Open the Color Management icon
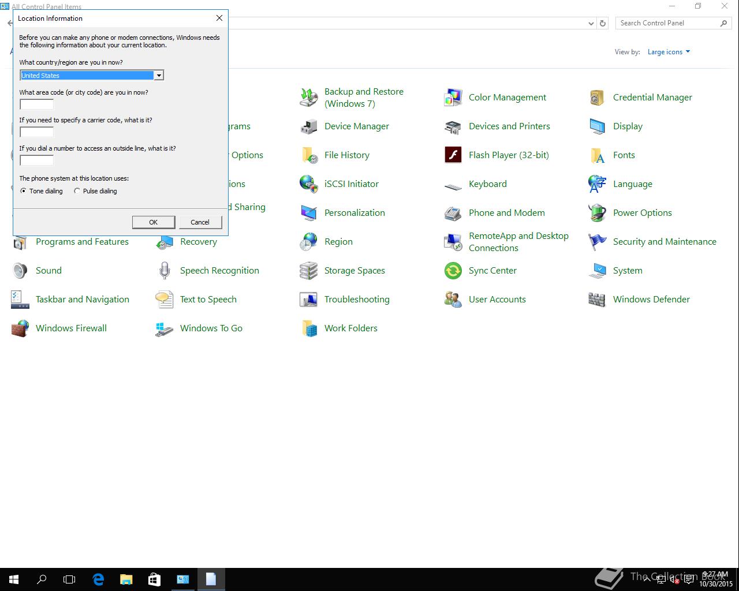Image resolution: width=739 pixels, height=591 pixels. [x=453, y=98]
